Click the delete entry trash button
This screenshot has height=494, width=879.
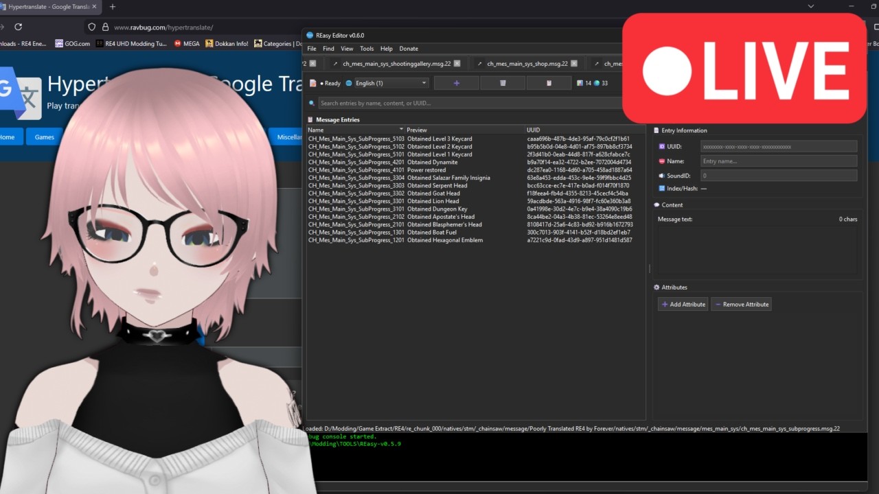[x=503, y=83]
